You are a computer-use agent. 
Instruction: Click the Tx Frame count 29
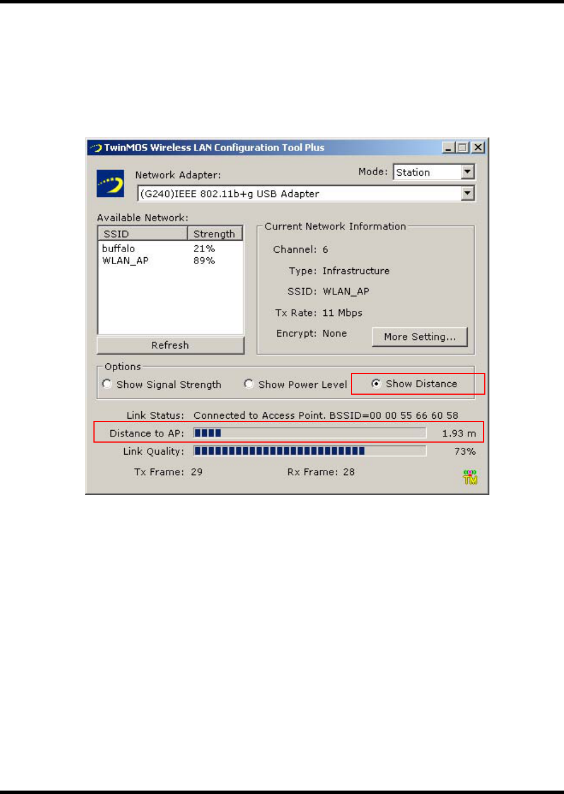(197, 472)
